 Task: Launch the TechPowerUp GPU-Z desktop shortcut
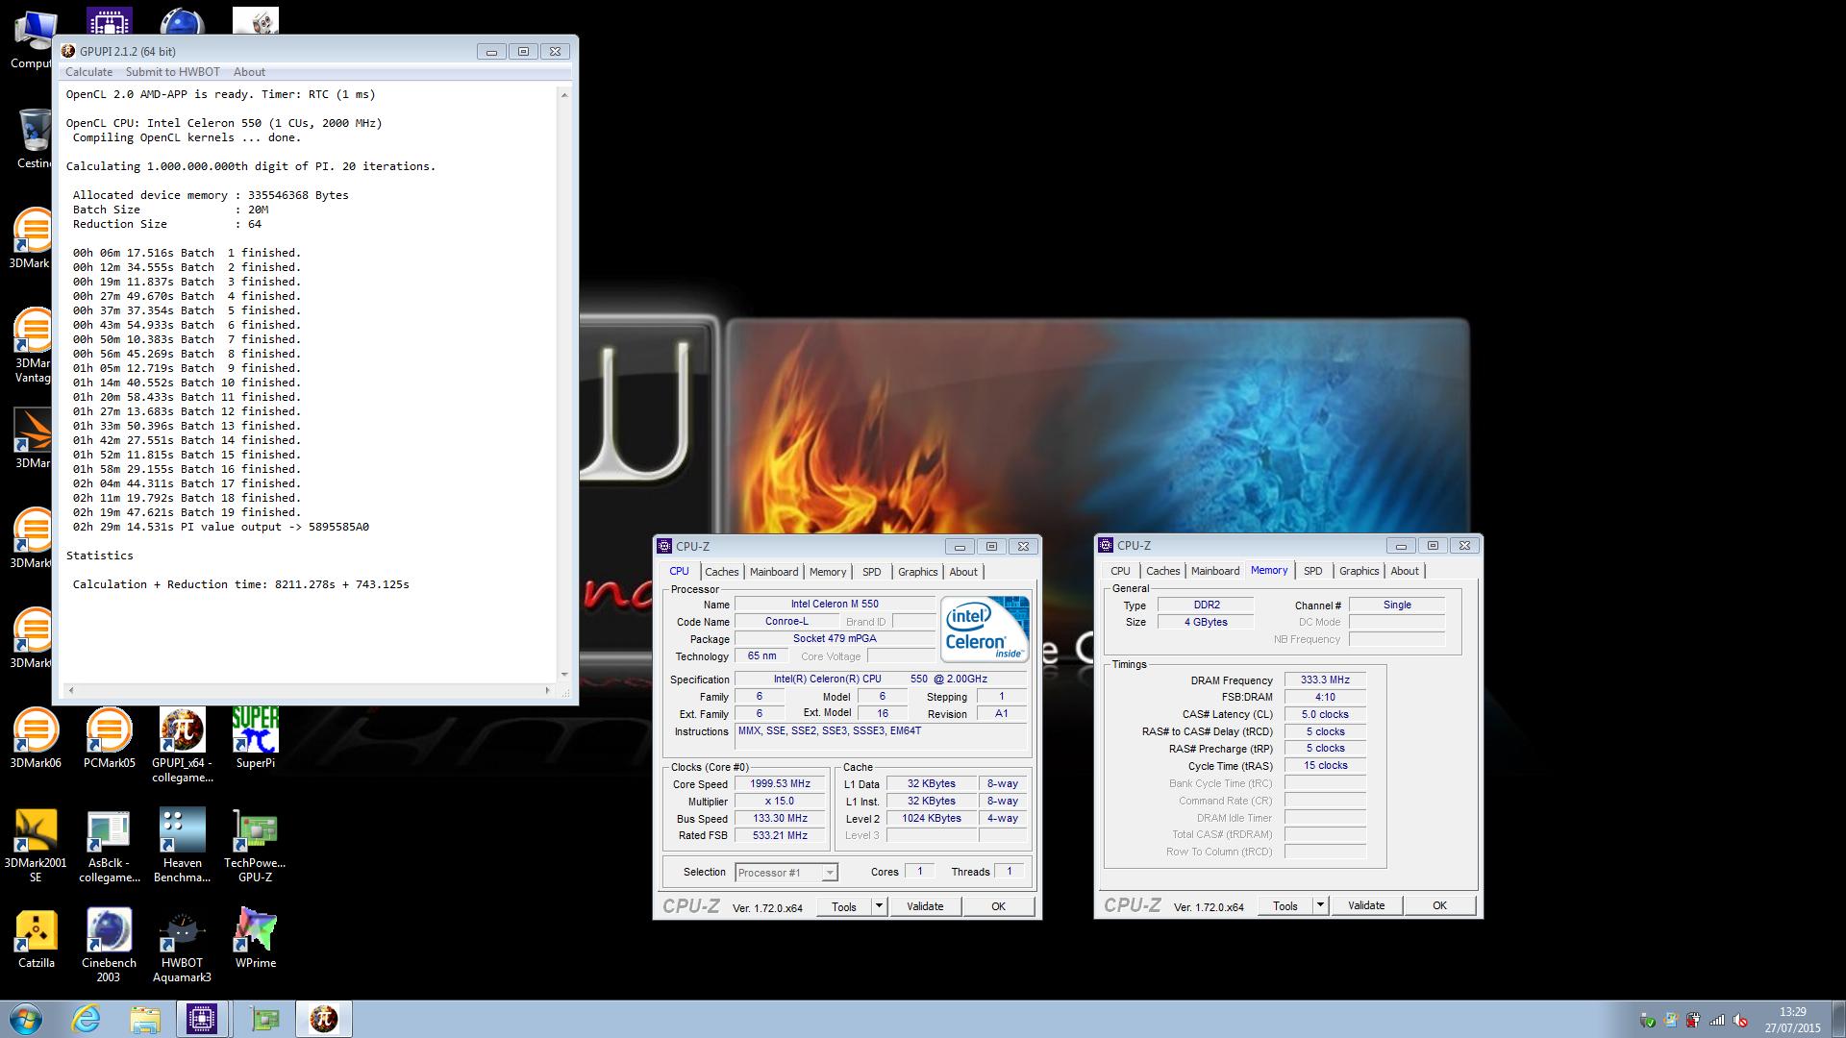click(x=255, y=845)
